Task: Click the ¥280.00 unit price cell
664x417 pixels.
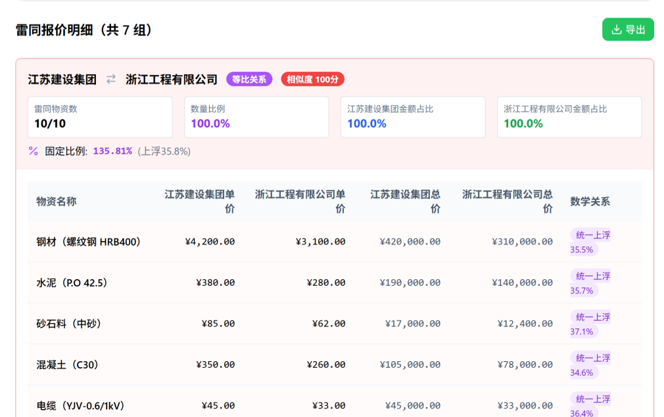Action: pos(326,282)
